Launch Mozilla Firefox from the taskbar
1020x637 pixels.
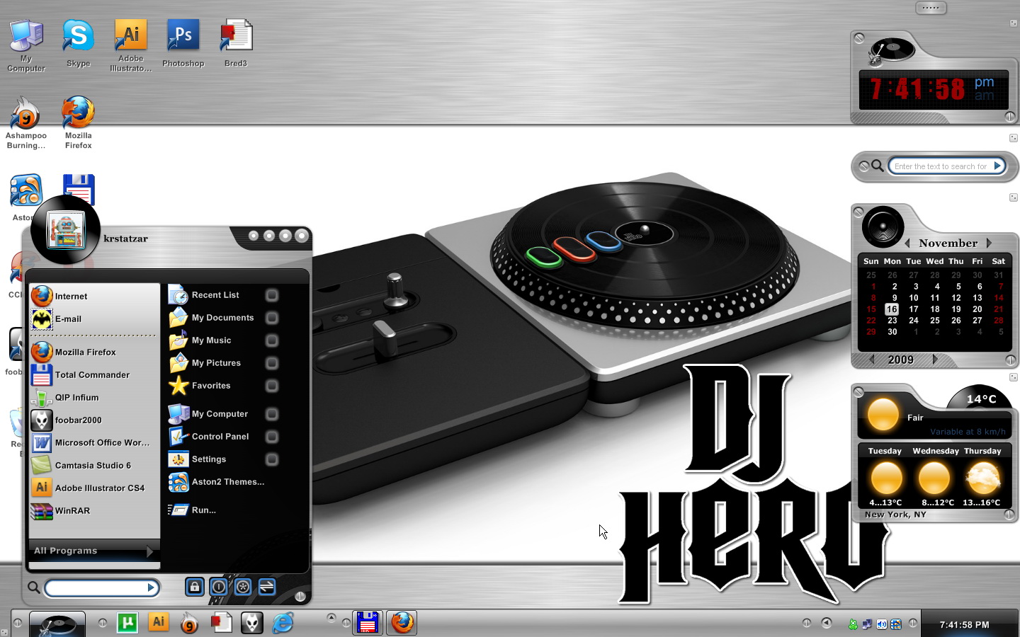(x=402, y=623)
